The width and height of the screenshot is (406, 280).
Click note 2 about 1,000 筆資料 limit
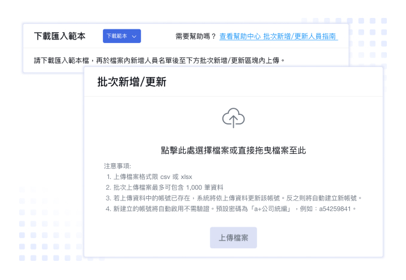[164, 187]
